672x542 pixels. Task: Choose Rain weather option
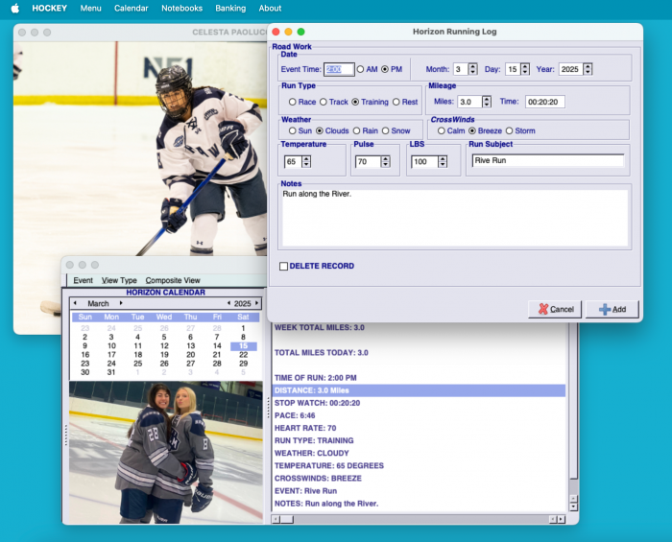tap(359, 130)
